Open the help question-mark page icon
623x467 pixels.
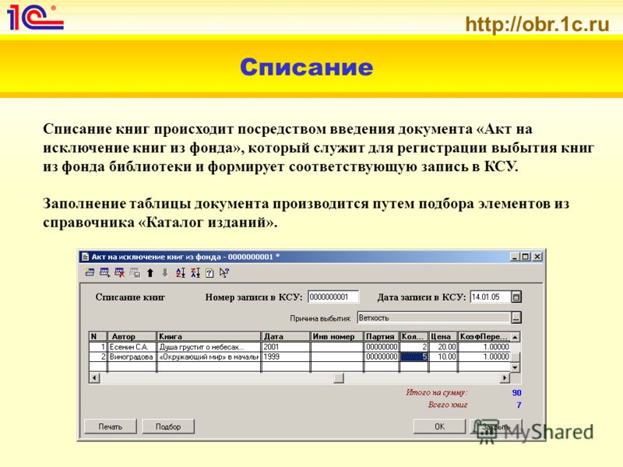209,273
